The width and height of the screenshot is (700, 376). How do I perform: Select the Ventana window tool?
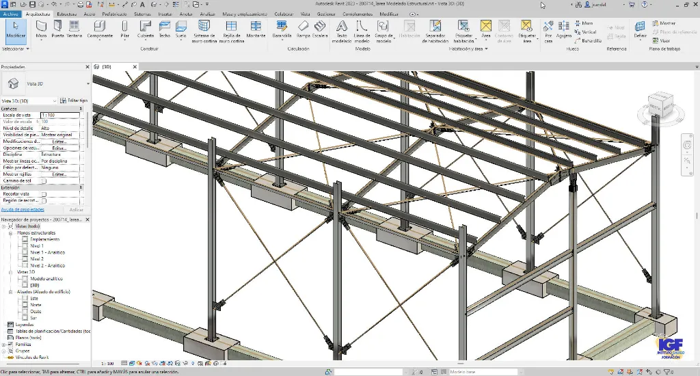74,29
